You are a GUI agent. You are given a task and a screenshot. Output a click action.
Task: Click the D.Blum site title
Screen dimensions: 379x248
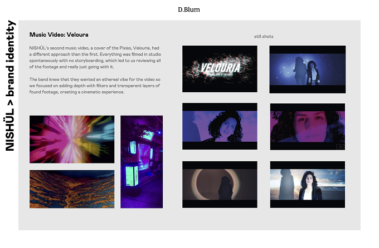(189, 9)
